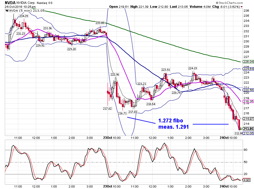The image size is (254, 189).
Task: Click the 233.00 high price label
Action: coord(100,23)
